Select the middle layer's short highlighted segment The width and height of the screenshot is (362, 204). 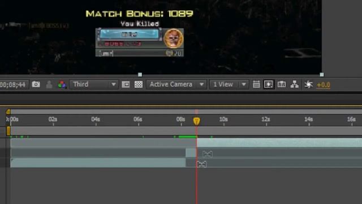(191, 153)
